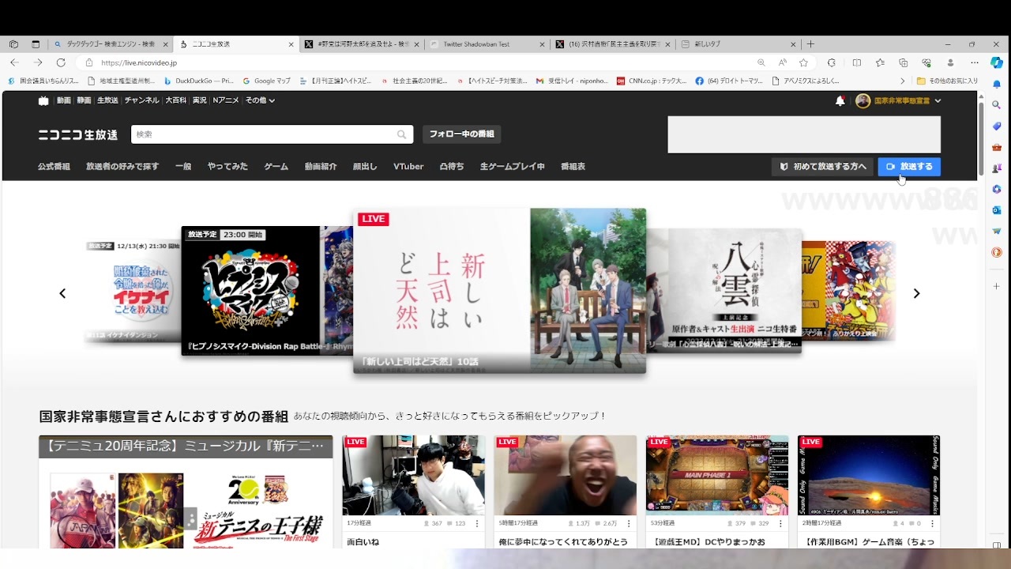Show previous carousel slide arrow
1011x569 pixels.
(62, 293)
